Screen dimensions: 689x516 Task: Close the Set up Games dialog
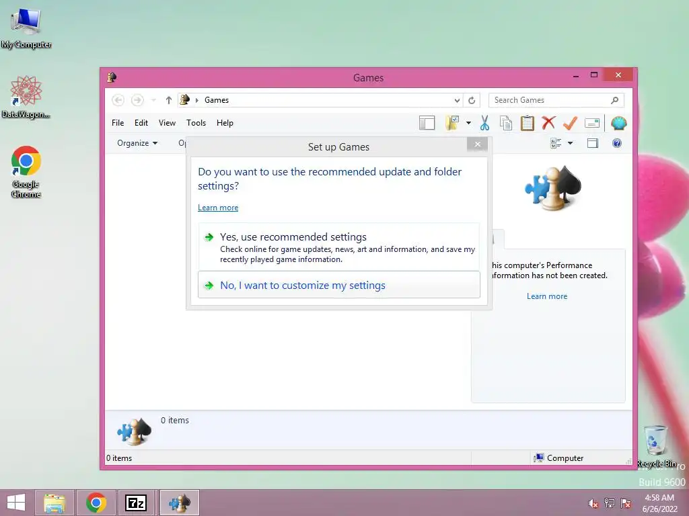tap(478, 144)
